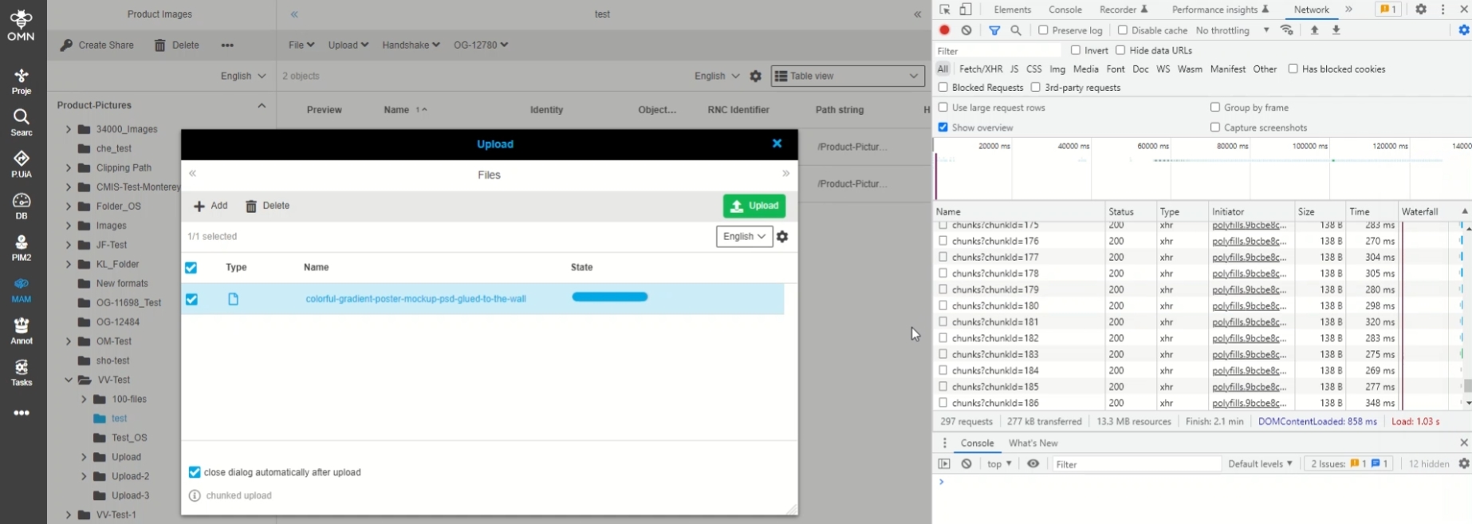The width and height of the screenshot is (1472, 524).
Task: Import HAR file with upload arrow
Action: [x=1315, y=30]
